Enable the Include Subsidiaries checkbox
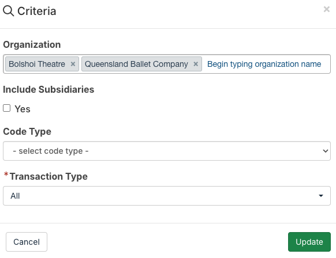The width and height of the screenshot is (336, 258). [7, 108]
